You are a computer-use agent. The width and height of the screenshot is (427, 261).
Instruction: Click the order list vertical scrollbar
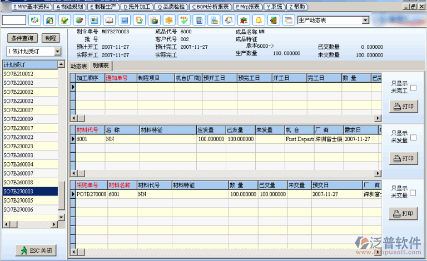(62, 139)
